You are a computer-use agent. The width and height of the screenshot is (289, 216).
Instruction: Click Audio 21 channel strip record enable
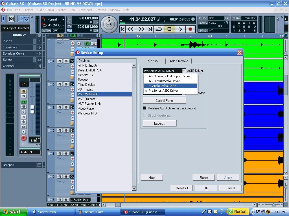24,138
